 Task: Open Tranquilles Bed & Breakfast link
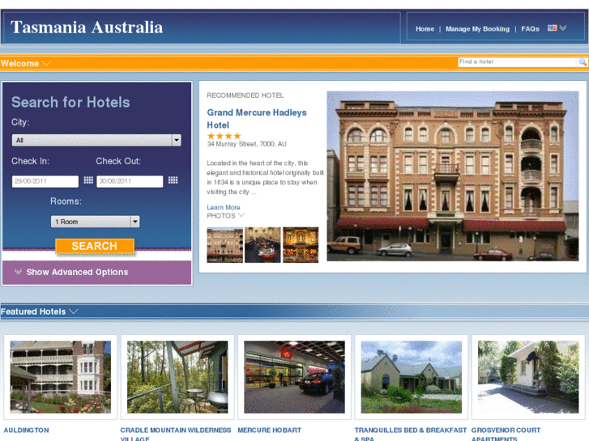pyautogui.click(x=410, y=434)
